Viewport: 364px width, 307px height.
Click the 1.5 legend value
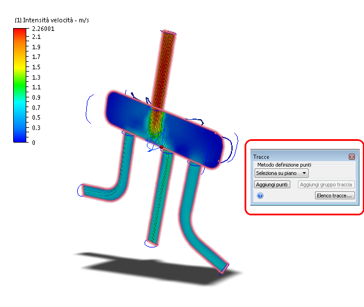36,67
